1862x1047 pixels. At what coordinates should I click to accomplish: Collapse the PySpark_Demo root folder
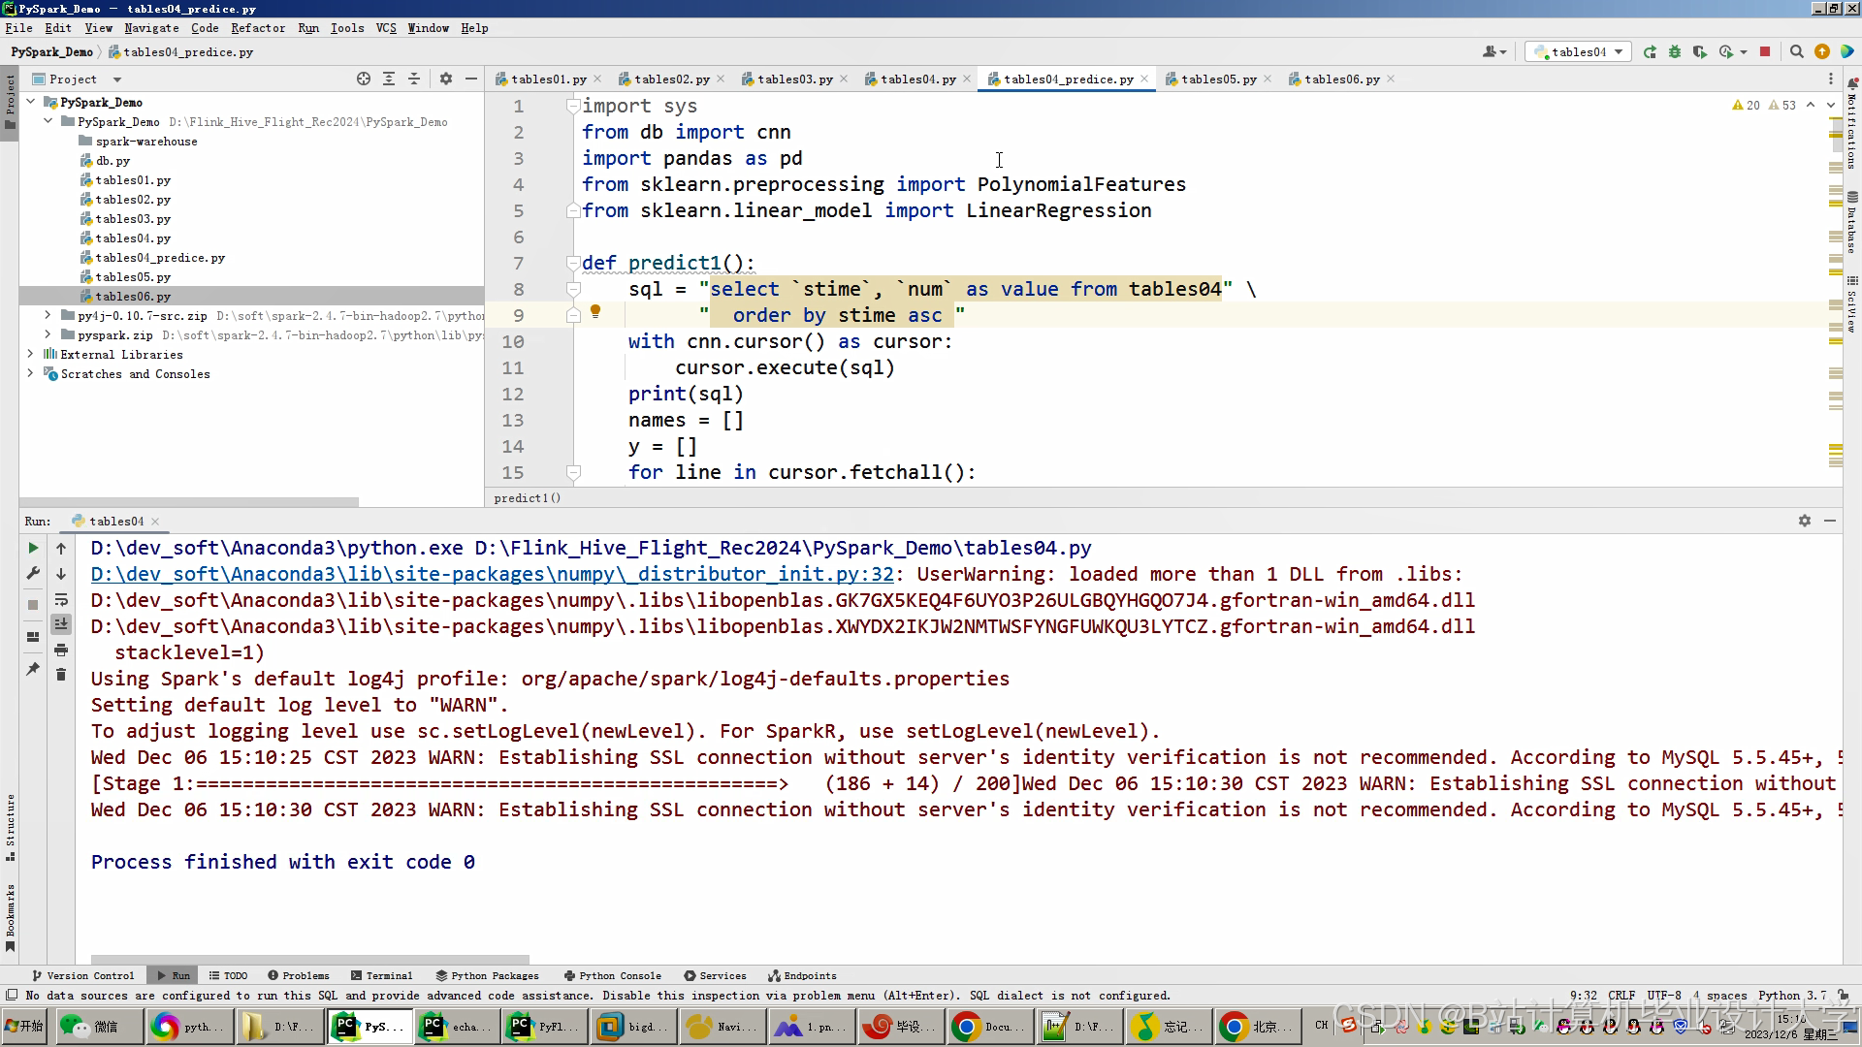click(x=30, y=102)
